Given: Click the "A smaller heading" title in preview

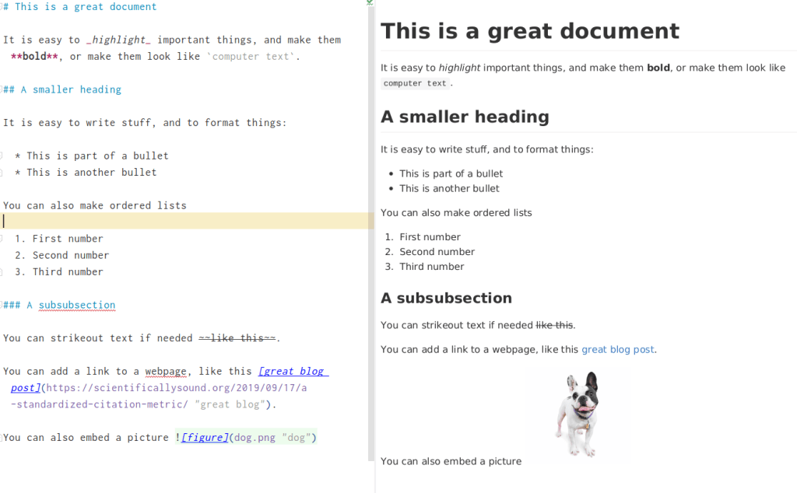Looking at the screenshot, I should (x=465, y=117).
